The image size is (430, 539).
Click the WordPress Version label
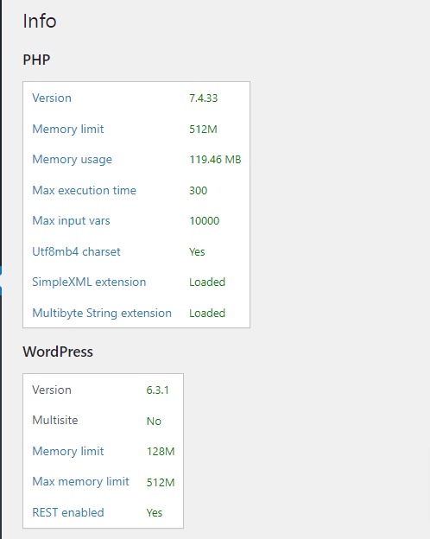click(52, 390)
